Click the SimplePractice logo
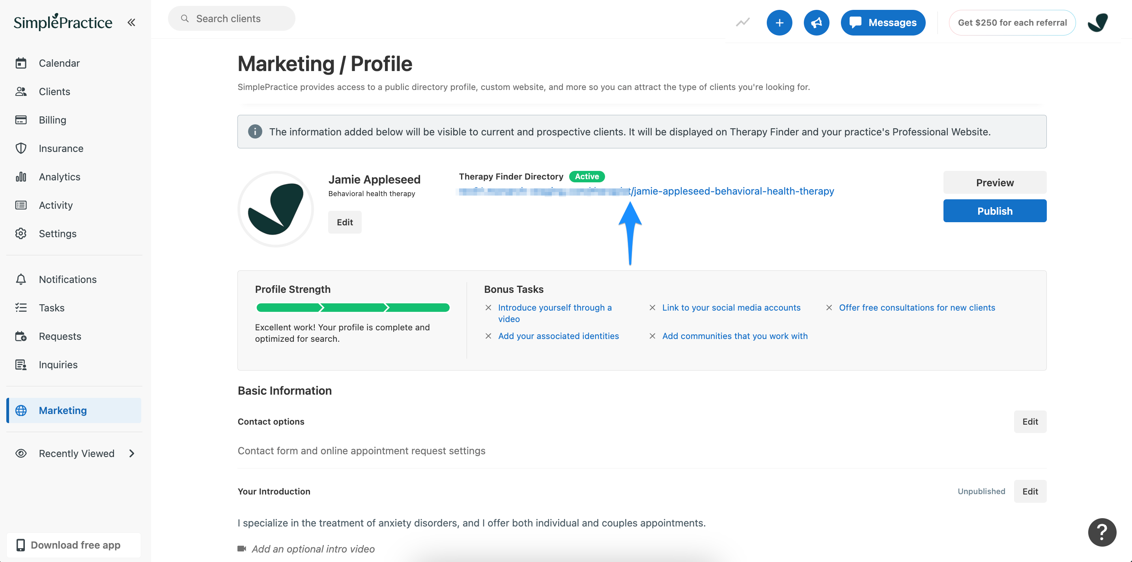Screen dimensions: 1132x562 tap(63, 22)
